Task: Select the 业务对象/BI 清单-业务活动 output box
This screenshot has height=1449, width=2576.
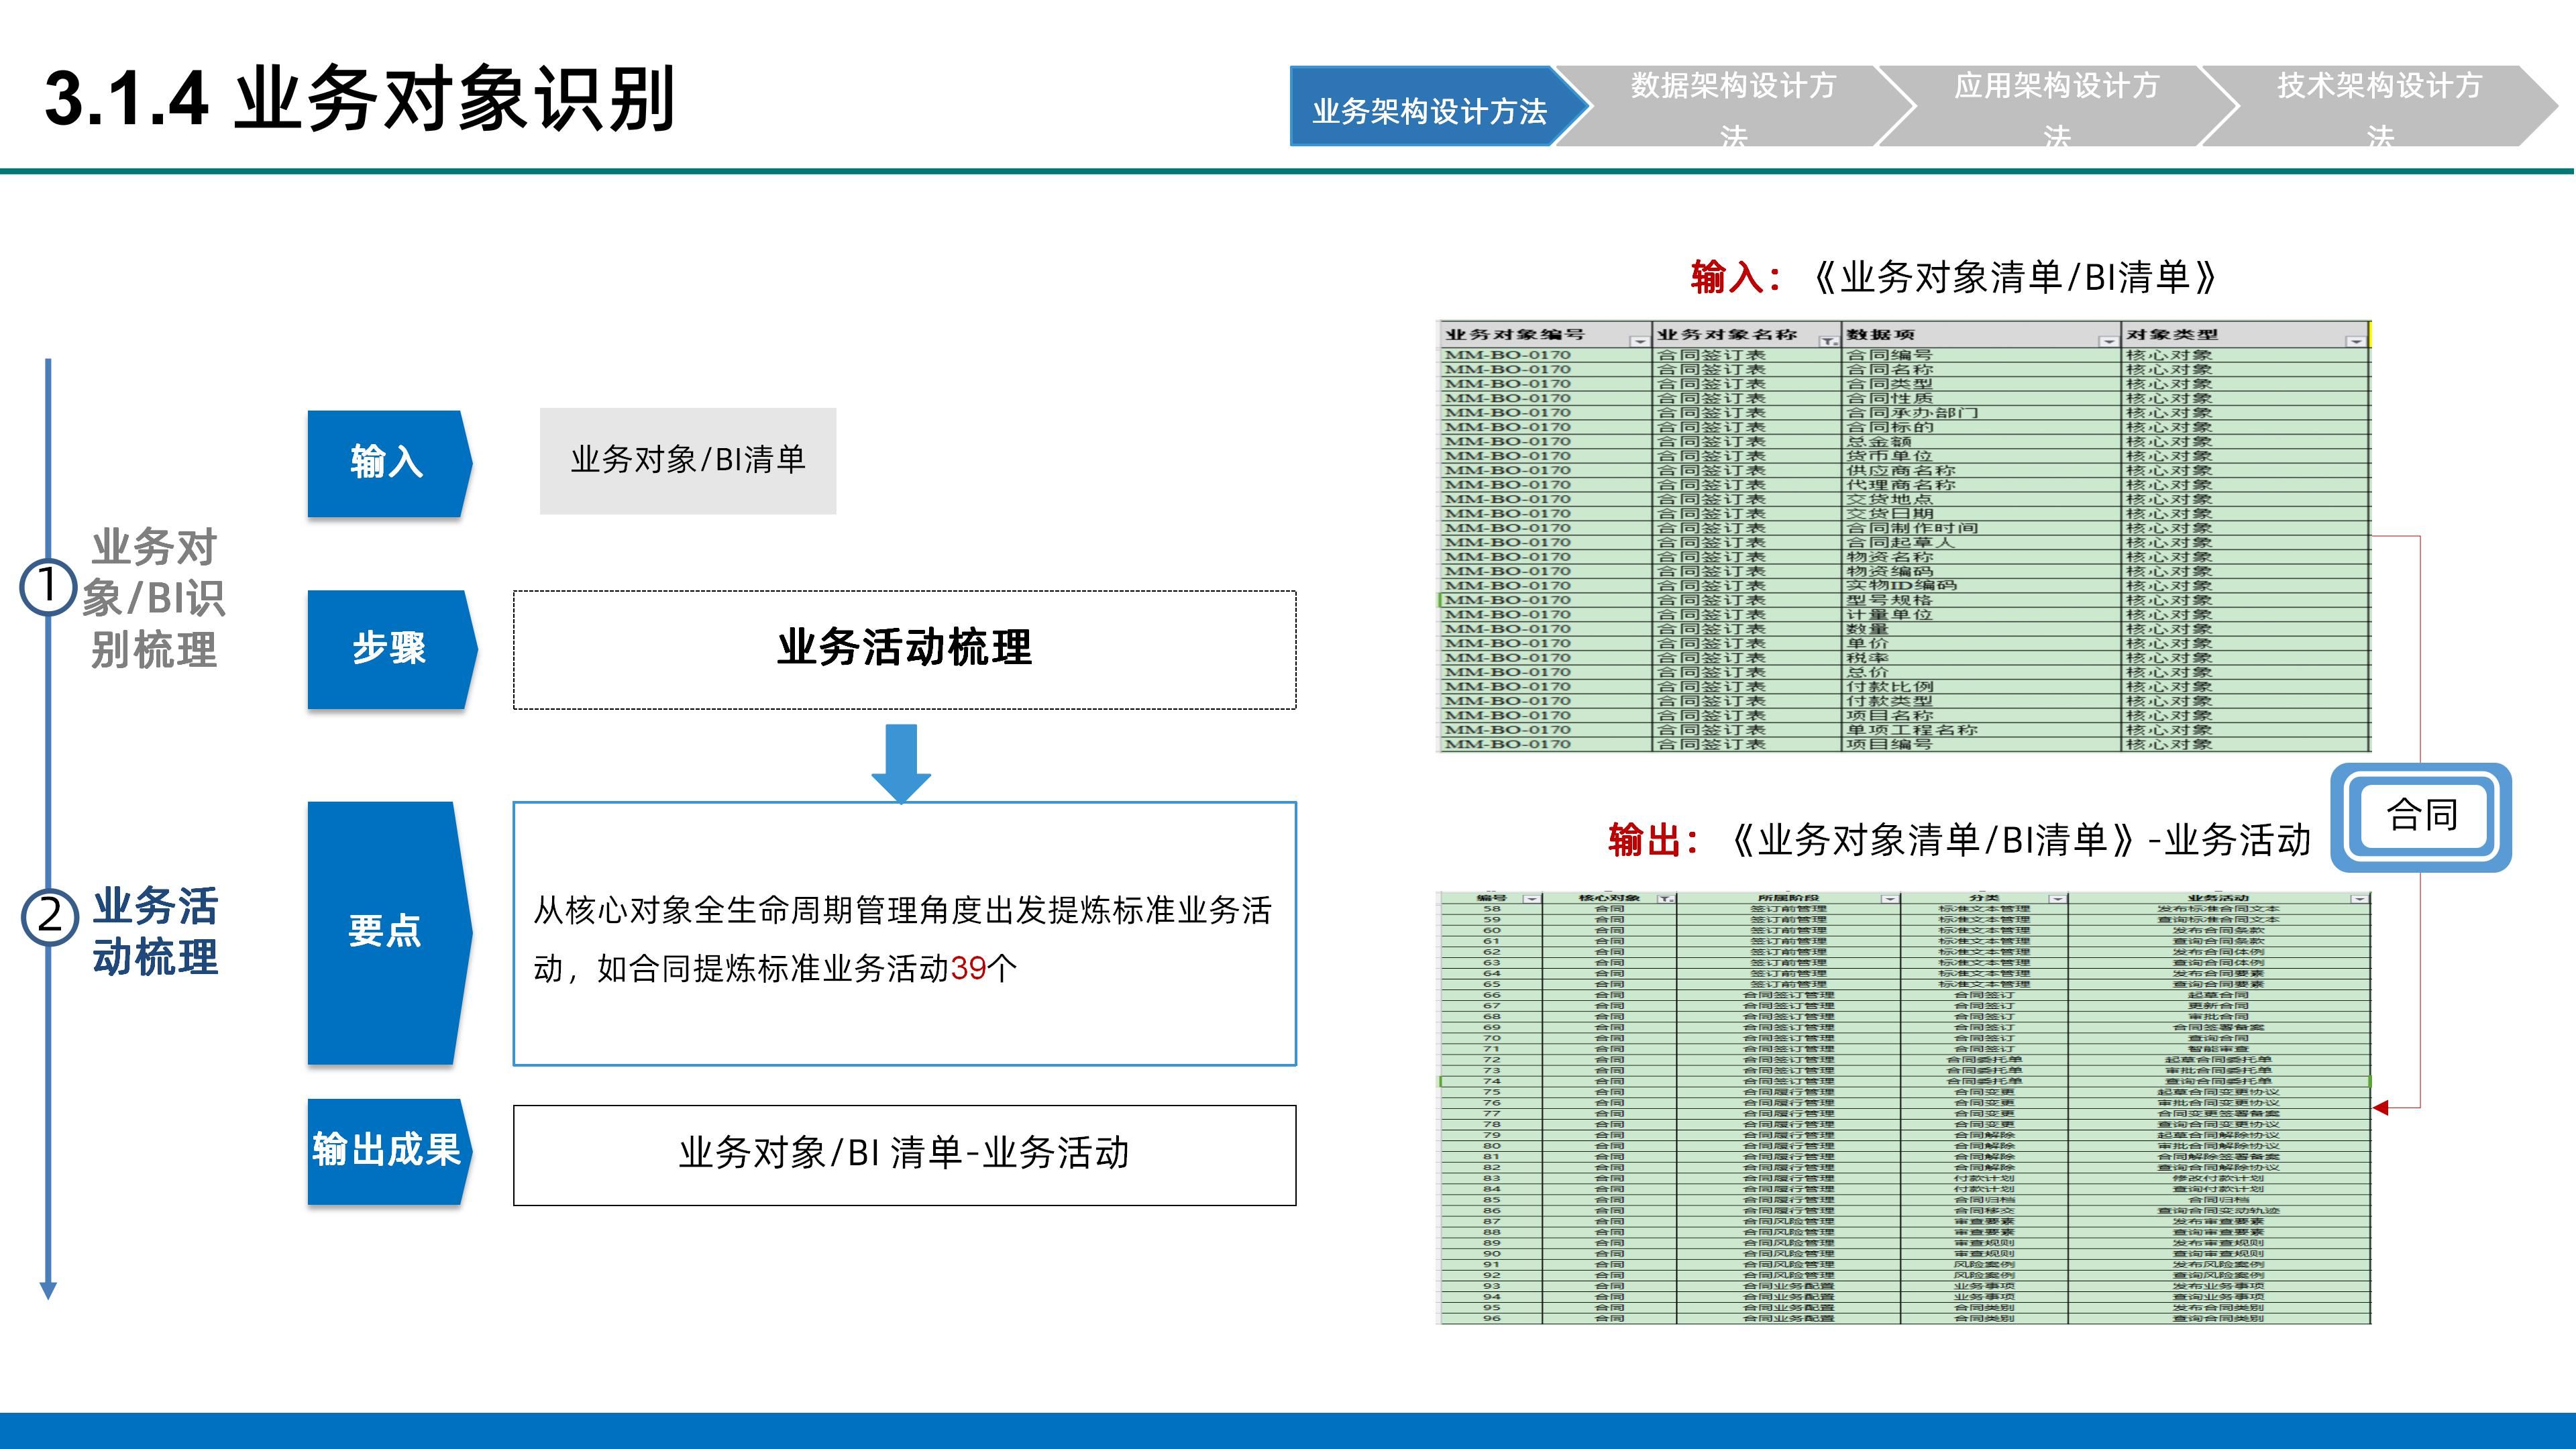Action: coord(905,1155)
